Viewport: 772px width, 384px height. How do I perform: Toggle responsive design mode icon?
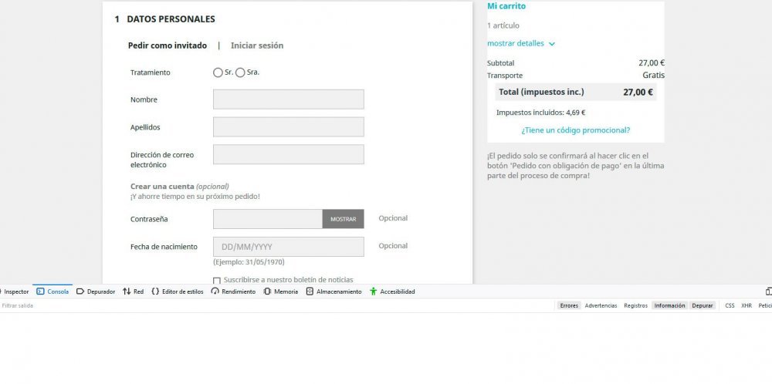tap(769, 291)
